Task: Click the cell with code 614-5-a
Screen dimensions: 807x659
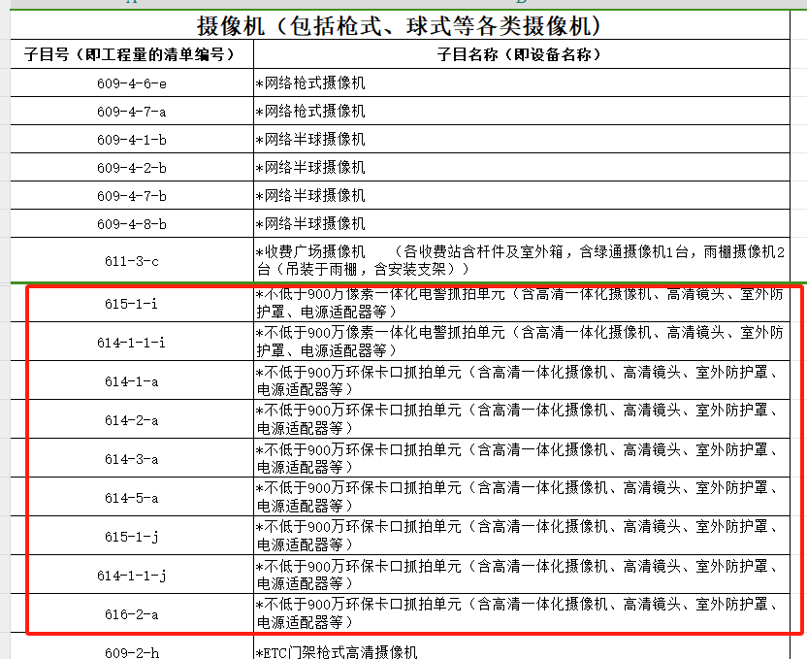Action: pyautogui.click(x=131, y=497)
